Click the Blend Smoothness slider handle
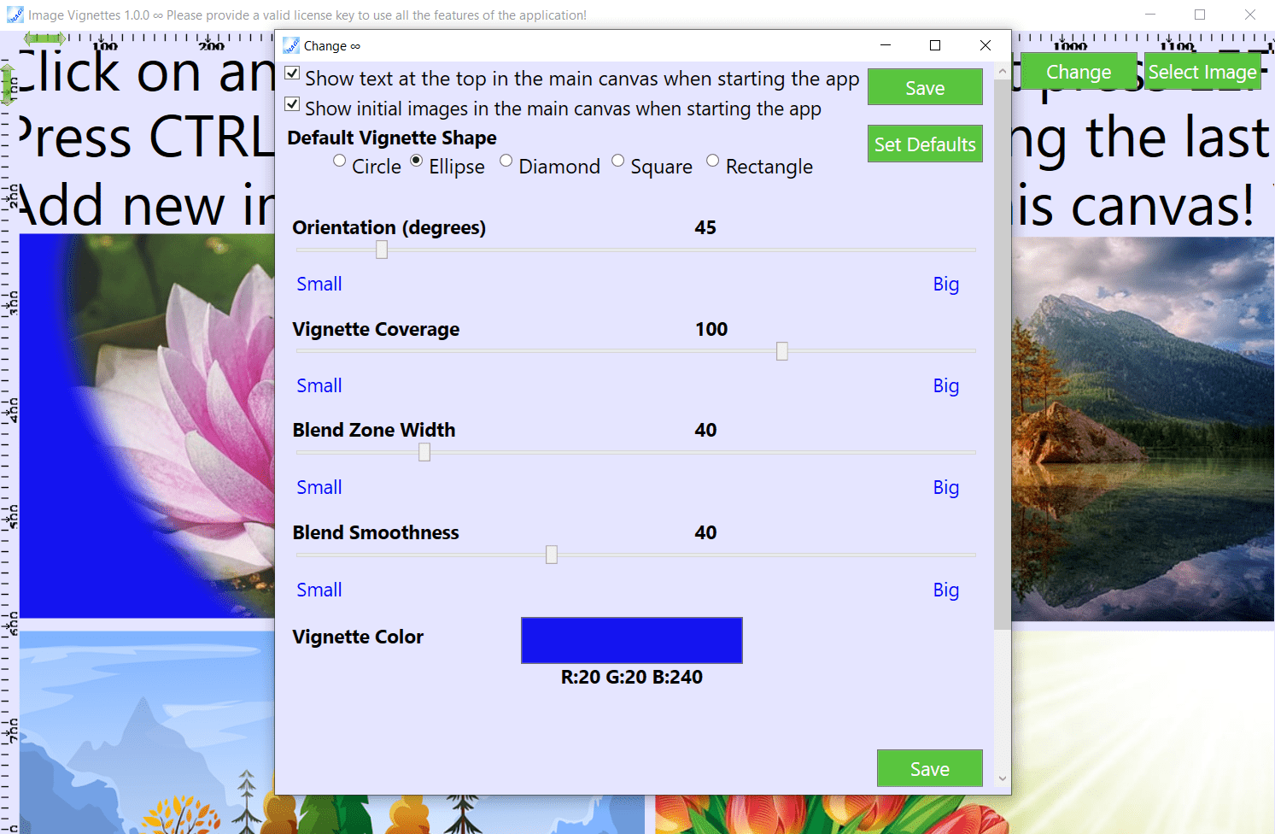This screenshot has height=834, width=1275. point(552,555)
